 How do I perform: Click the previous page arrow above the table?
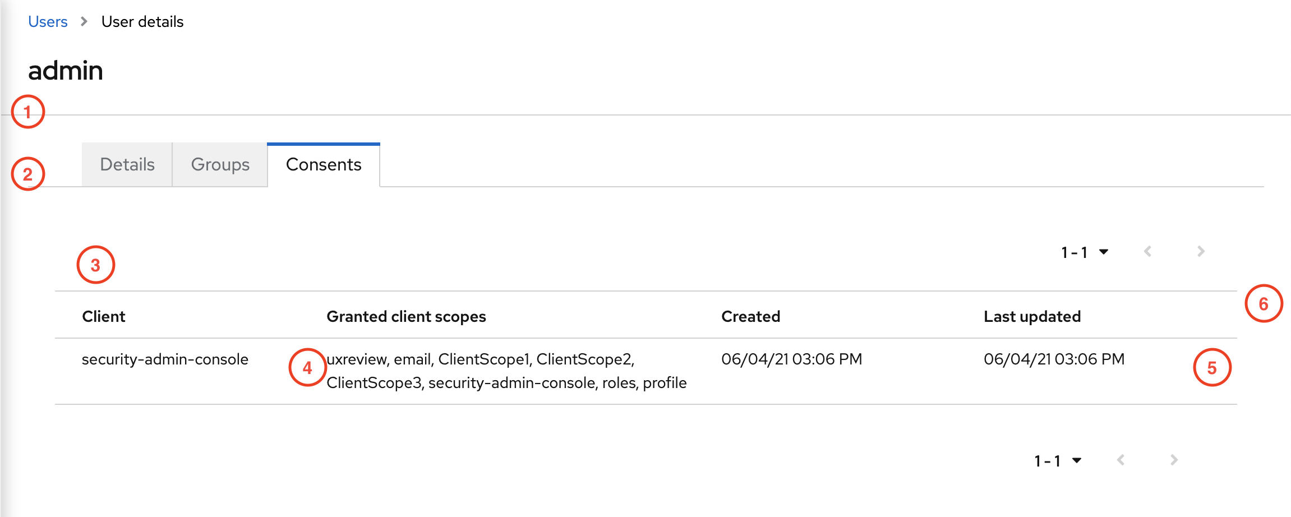[x=1148, y=251]
